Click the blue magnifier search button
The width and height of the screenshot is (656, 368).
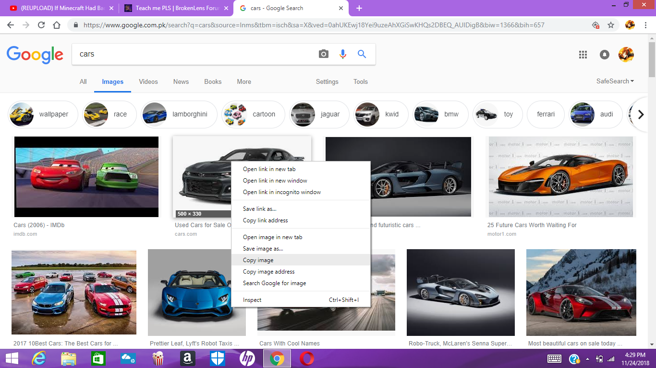click(362, 54)
